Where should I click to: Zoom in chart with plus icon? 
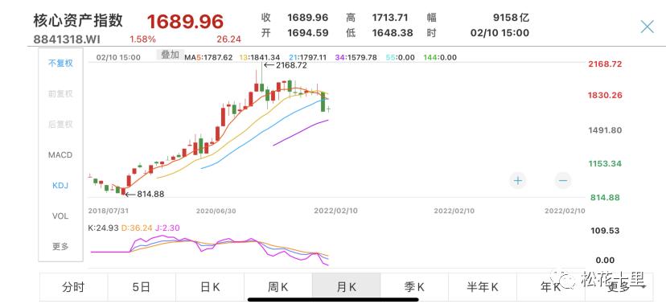coord(517,181)
